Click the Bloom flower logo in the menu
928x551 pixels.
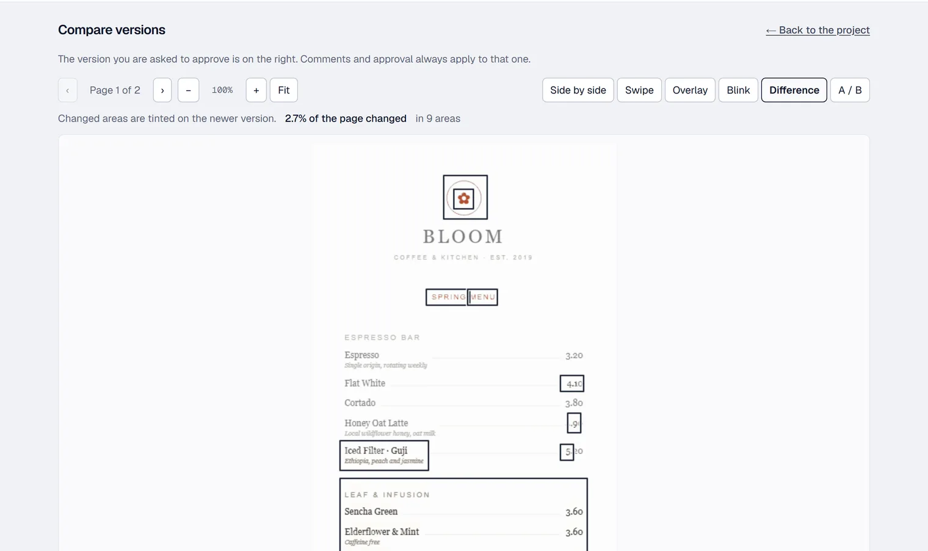click(465, 197)
